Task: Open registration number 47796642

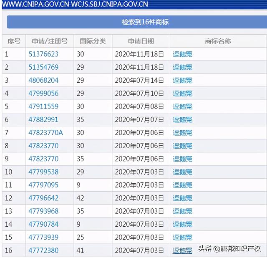Action: click(x=43, y=198)
